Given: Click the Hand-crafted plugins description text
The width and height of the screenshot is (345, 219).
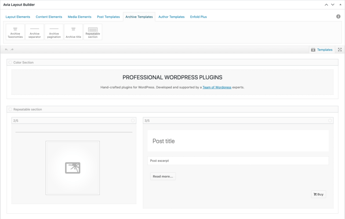Looking at the screenshot, I should (x=172, y=87).
